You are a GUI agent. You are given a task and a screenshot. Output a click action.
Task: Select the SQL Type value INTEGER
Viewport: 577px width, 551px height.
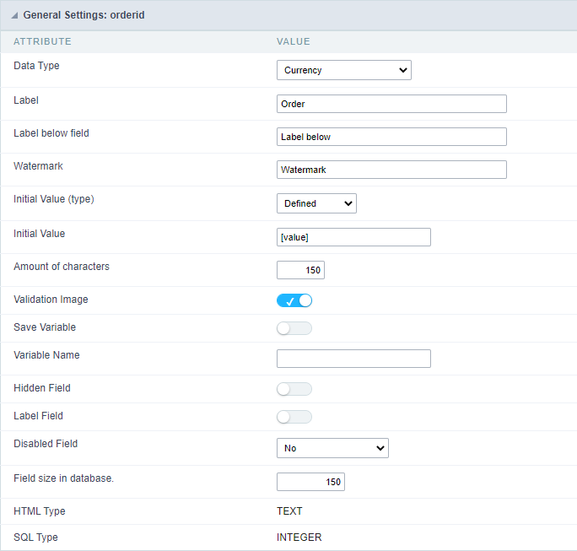click(299, 537)
